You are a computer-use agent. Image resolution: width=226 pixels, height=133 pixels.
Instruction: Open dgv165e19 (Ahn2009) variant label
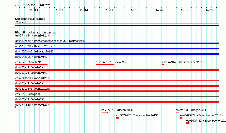[30, 67]
